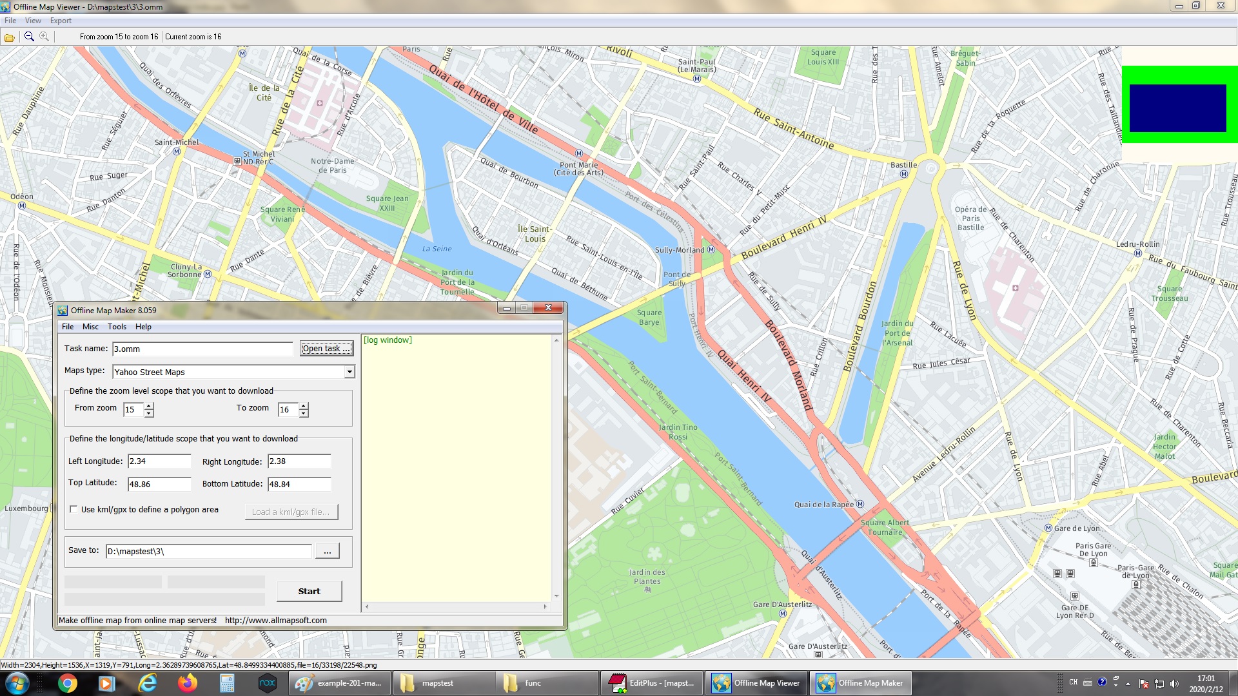The width and height of the screenshot is (1238, 696).
Task: Click the CH language indicator
Action: point(1073,682)
